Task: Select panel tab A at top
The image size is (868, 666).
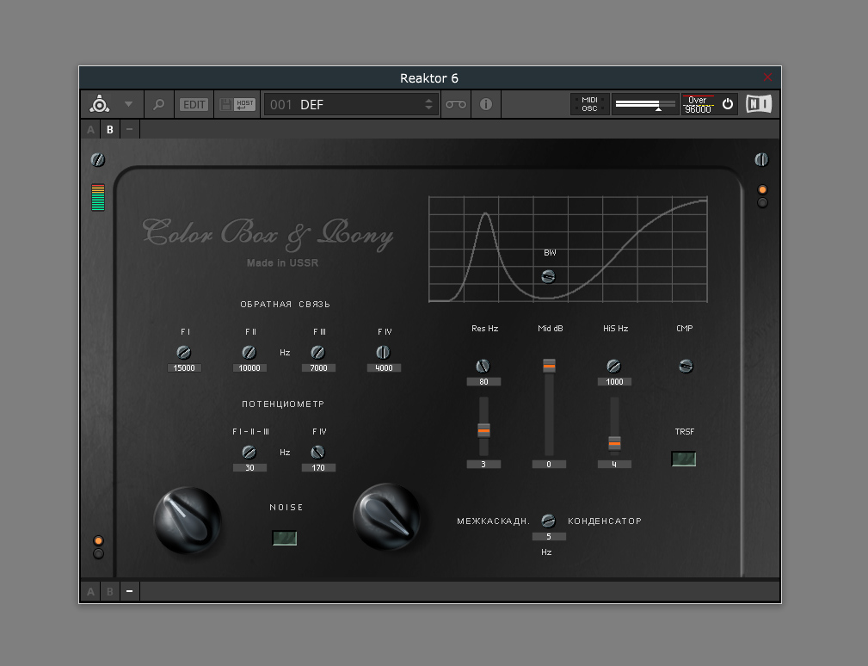Action: [x=90, y=130]
